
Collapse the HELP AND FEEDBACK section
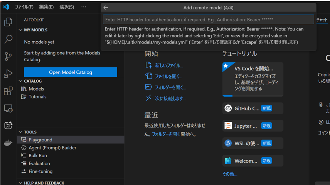coord(20,183)
